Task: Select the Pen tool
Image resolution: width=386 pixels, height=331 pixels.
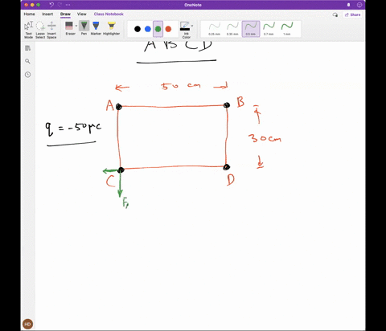Action: point(84,28)
